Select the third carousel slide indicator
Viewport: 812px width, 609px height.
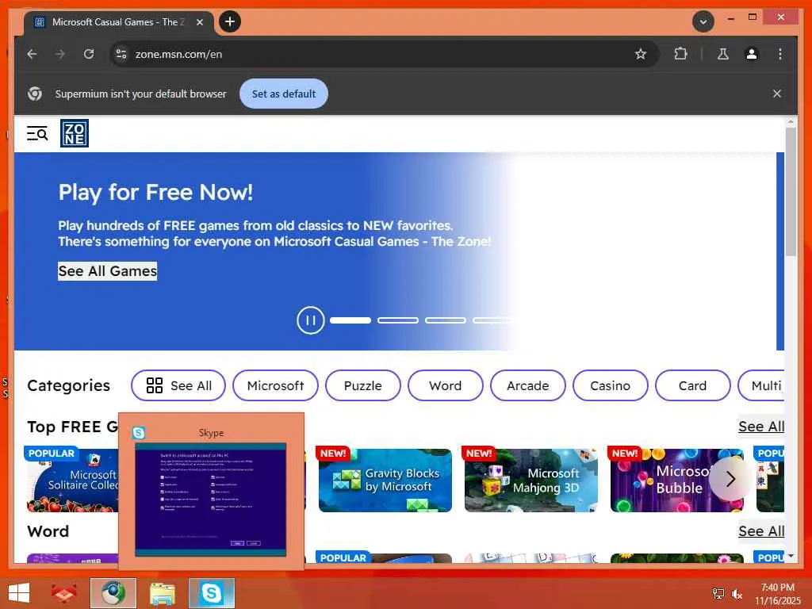point(446,320)
